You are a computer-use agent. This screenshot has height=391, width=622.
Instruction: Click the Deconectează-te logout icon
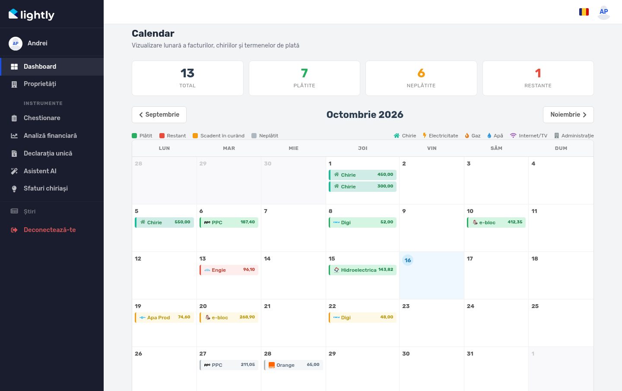tap(14, 230)
